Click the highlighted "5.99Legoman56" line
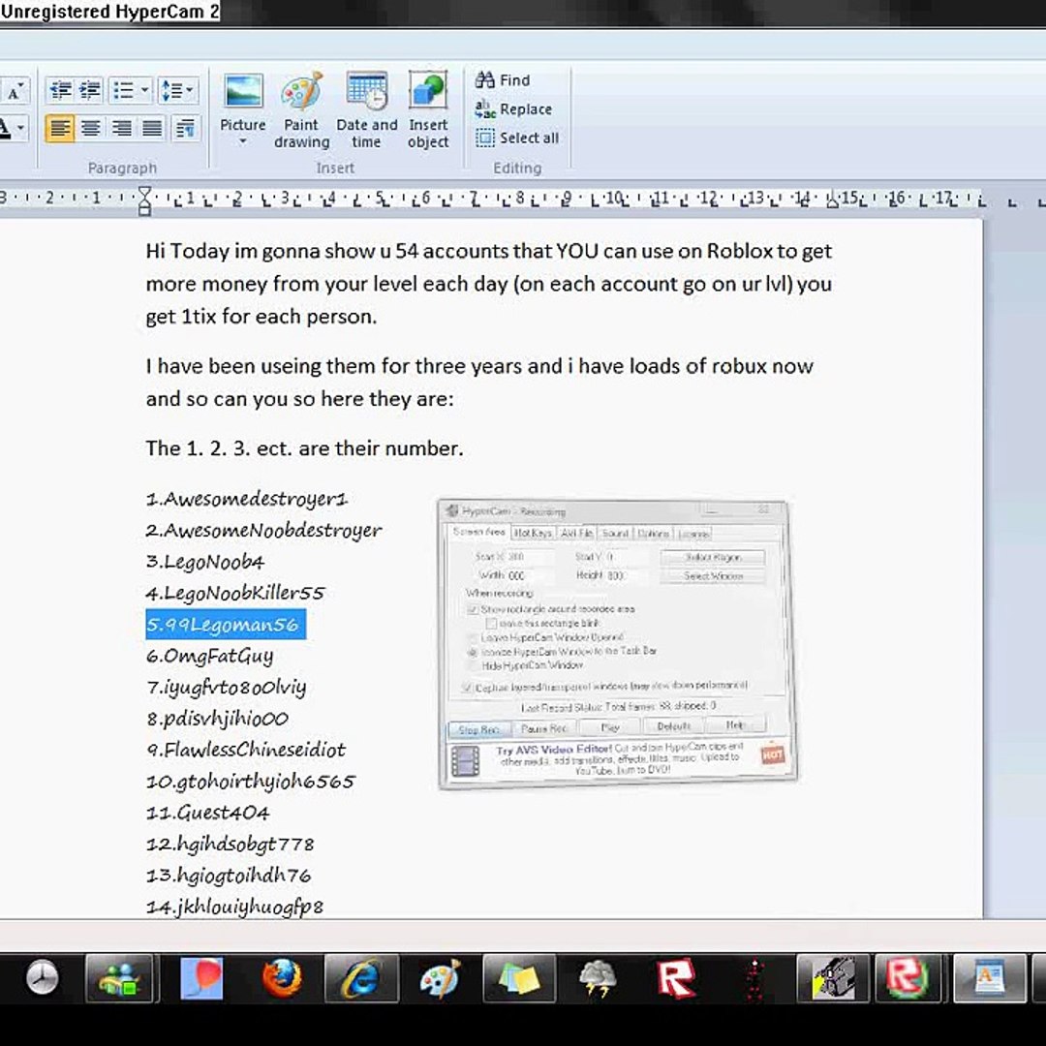Image resolution: width=1046 pixels, height=1046 pixels. coord(226,625)
